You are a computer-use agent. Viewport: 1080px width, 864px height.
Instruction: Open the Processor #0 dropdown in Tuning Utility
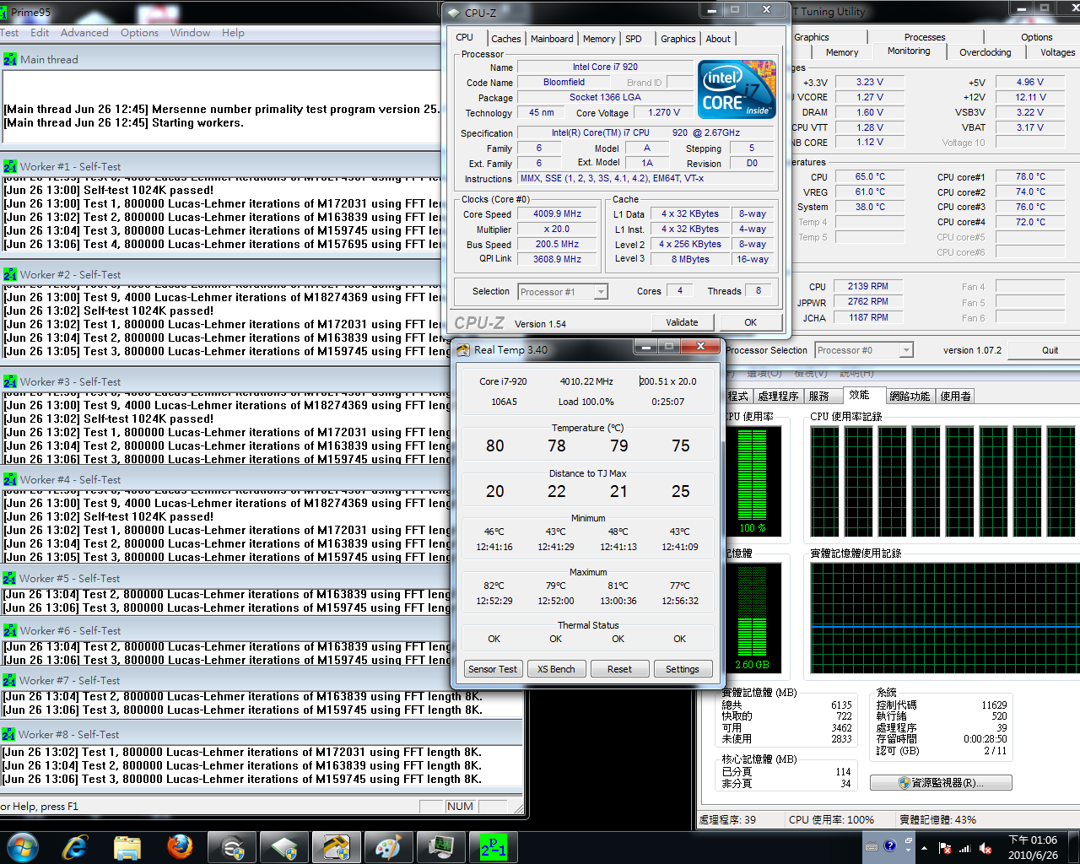864,350
